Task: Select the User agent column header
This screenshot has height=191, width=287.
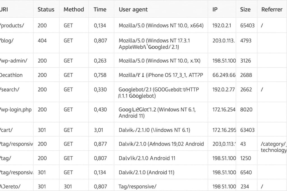Action: [x=133, y=10]
